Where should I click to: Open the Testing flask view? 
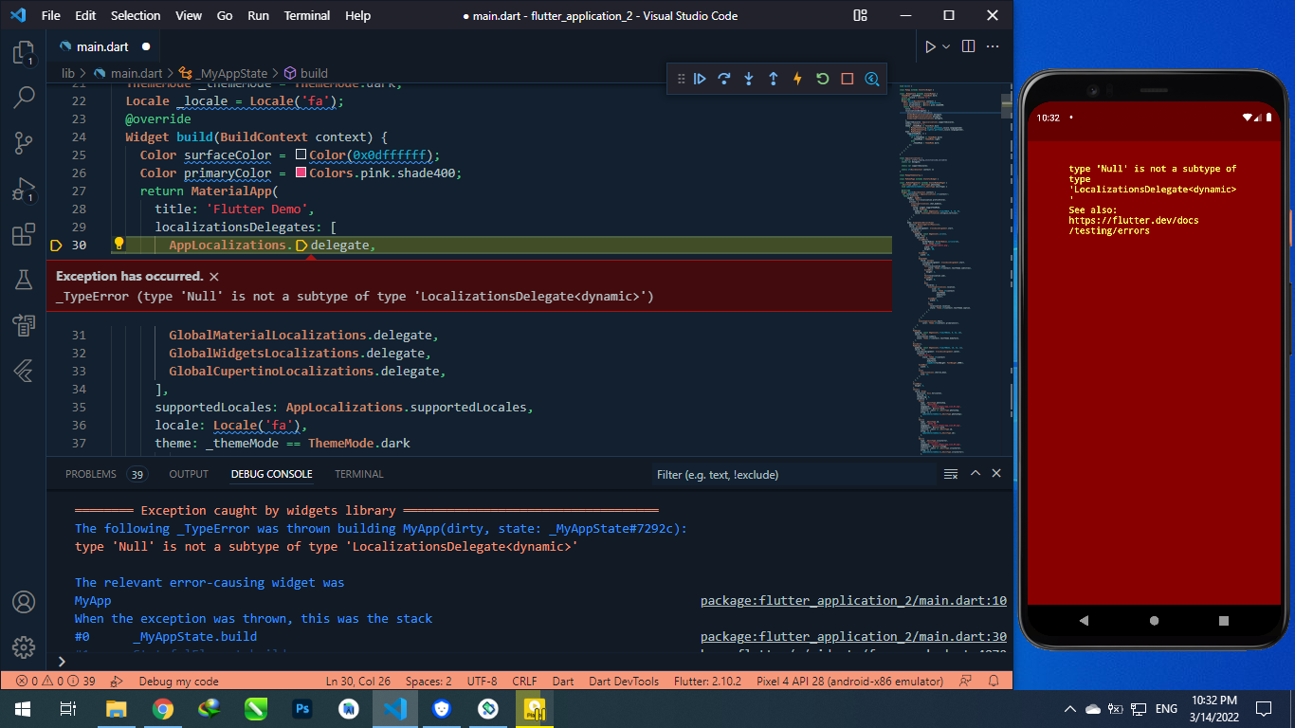coord(24,280)
